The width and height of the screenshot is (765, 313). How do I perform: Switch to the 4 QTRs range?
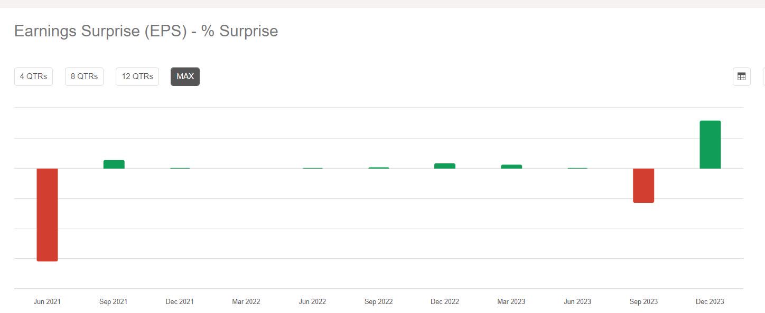(x=33, y=76)
